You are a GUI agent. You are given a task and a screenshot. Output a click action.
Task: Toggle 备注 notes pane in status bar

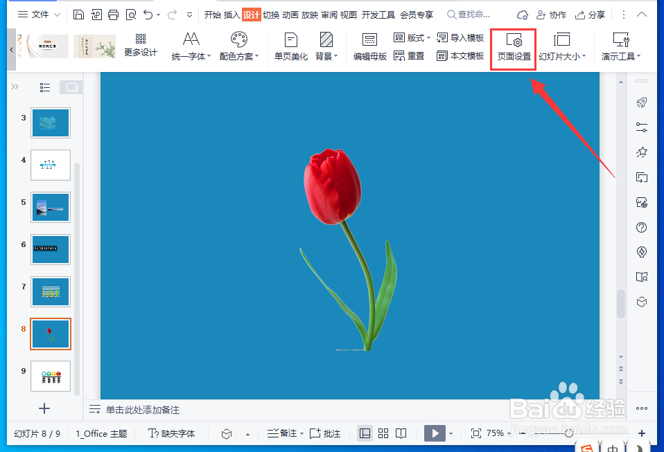tap(286, 433)
